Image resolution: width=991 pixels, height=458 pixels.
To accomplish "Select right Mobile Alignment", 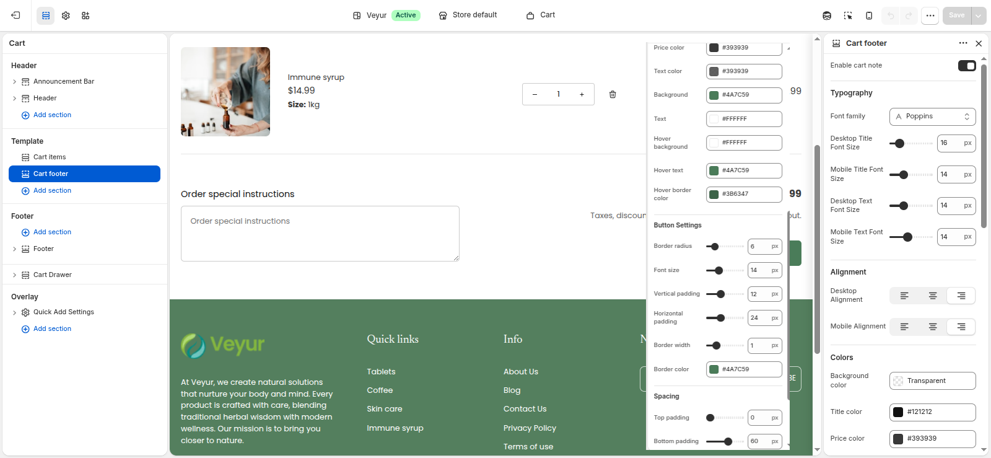I will (x=961, y=327).
